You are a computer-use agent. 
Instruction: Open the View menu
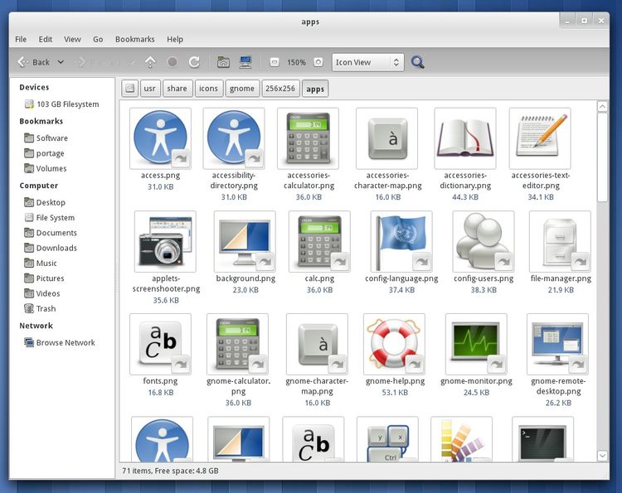click(72, 39)
